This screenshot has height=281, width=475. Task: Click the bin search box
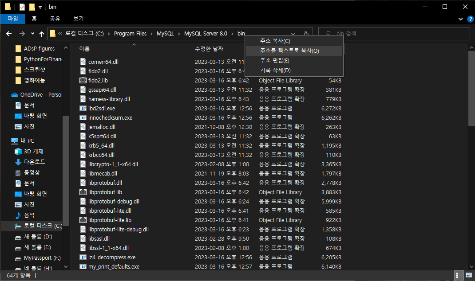(x=394, y=34)
